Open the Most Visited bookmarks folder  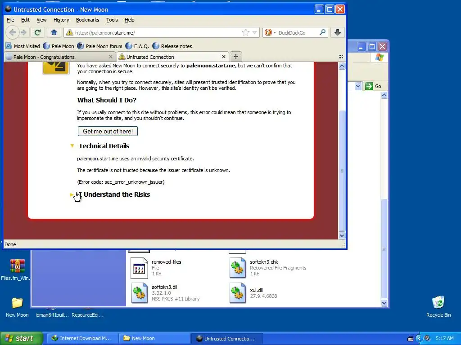(x=23, y=46)
